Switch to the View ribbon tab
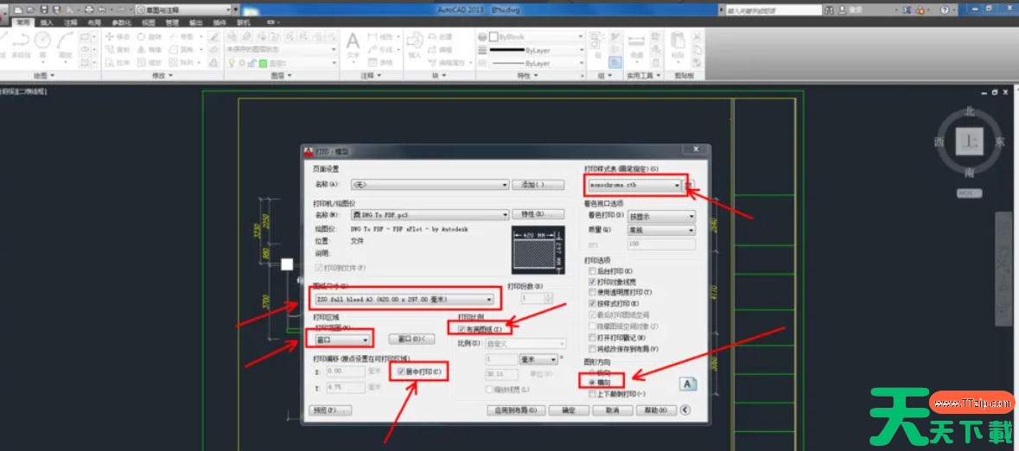Screen dimensions: 1019x451 click(148, 22)
